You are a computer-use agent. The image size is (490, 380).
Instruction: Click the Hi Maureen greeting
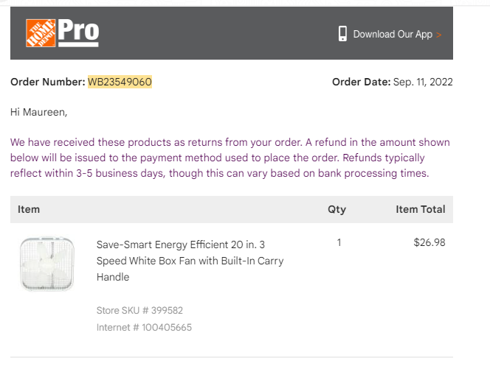click(x=39, y=112)
